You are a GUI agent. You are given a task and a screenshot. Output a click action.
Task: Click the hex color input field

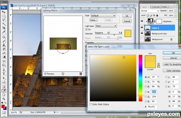click(152, 107)
